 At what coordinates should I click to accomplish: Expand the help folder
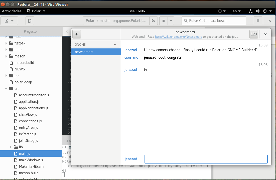(6, 50)
